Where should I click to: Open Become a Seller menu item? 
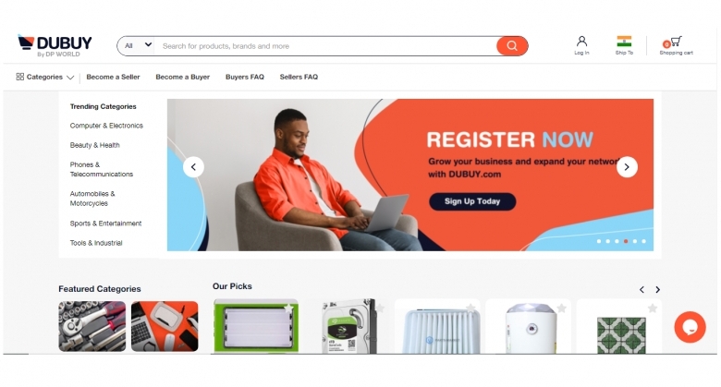(113, 77)
